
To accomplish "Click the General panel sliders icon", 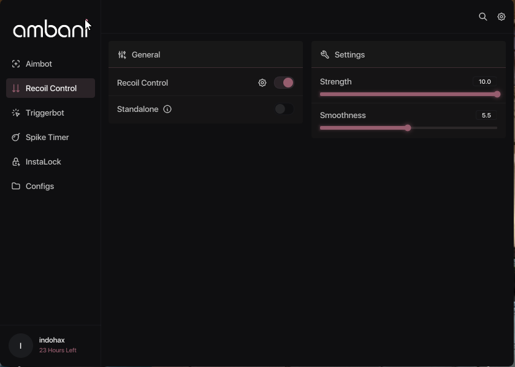I will click(122, 54).
